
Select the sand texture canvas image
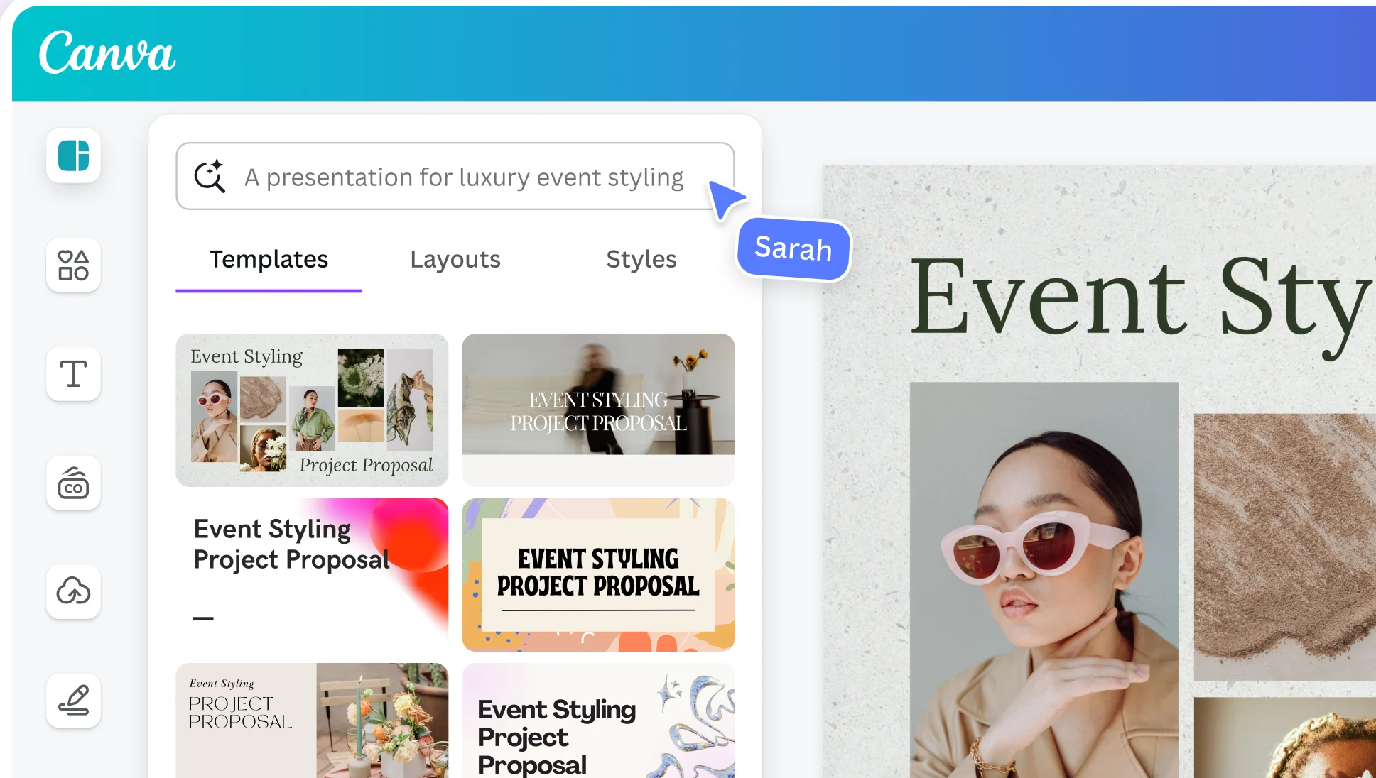pos(1284,547)
